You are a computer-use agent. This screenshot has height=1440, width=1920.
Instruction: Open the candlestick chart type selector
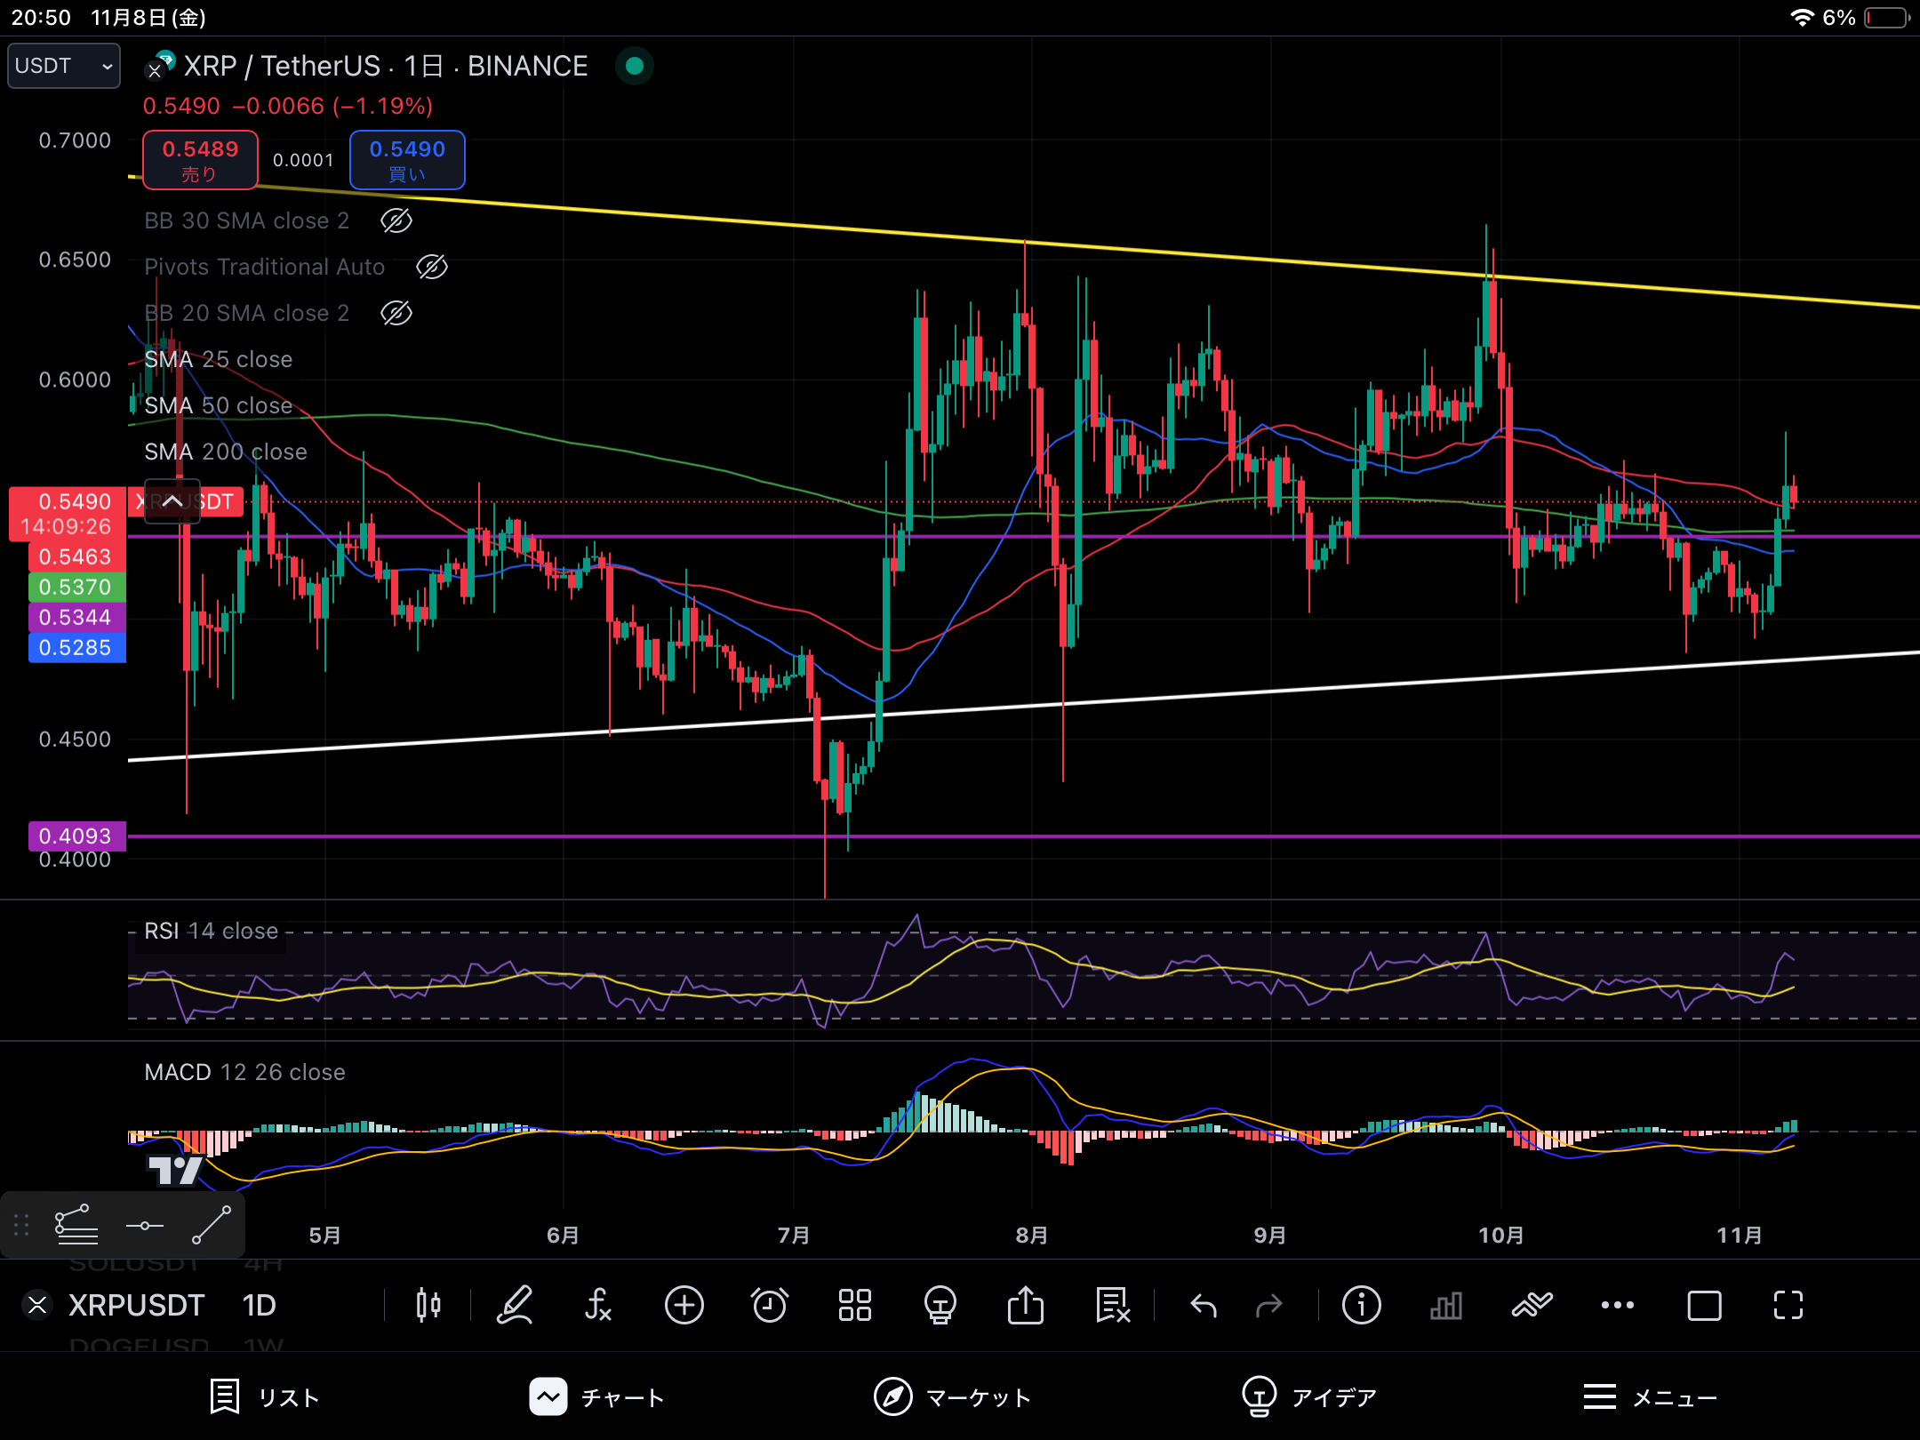(428, 1305)
